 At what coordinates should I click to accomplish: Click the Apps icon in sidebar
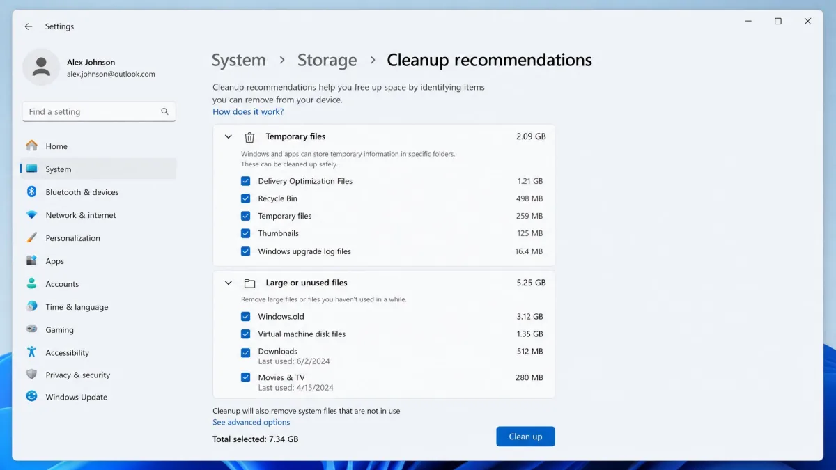(32, 260)
